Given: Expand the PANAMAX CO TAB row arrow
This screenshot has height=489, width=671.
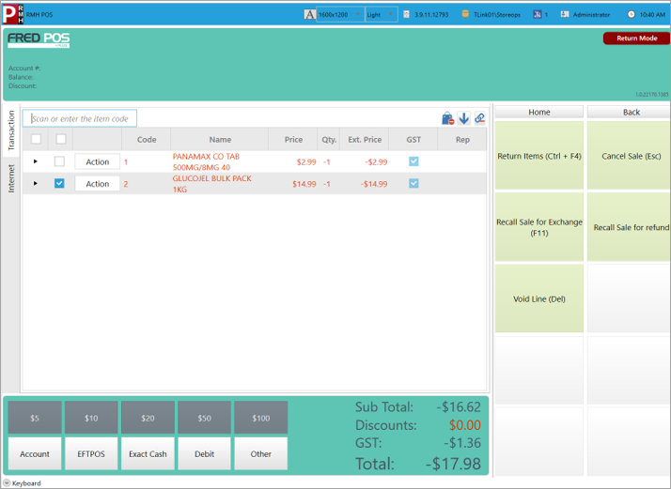Looking at the screenshot, I should click(36, 161).
